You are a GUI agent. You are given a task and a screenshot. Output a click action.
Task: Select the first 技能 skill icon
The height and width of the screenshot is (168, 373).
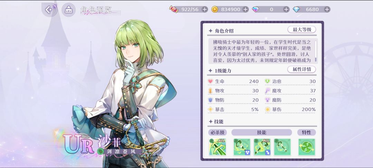pyautogui.click(x=242, y=147)
